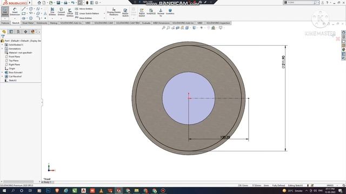
Task: Open the Evaluate tab
Action: (x=146, y=23)
